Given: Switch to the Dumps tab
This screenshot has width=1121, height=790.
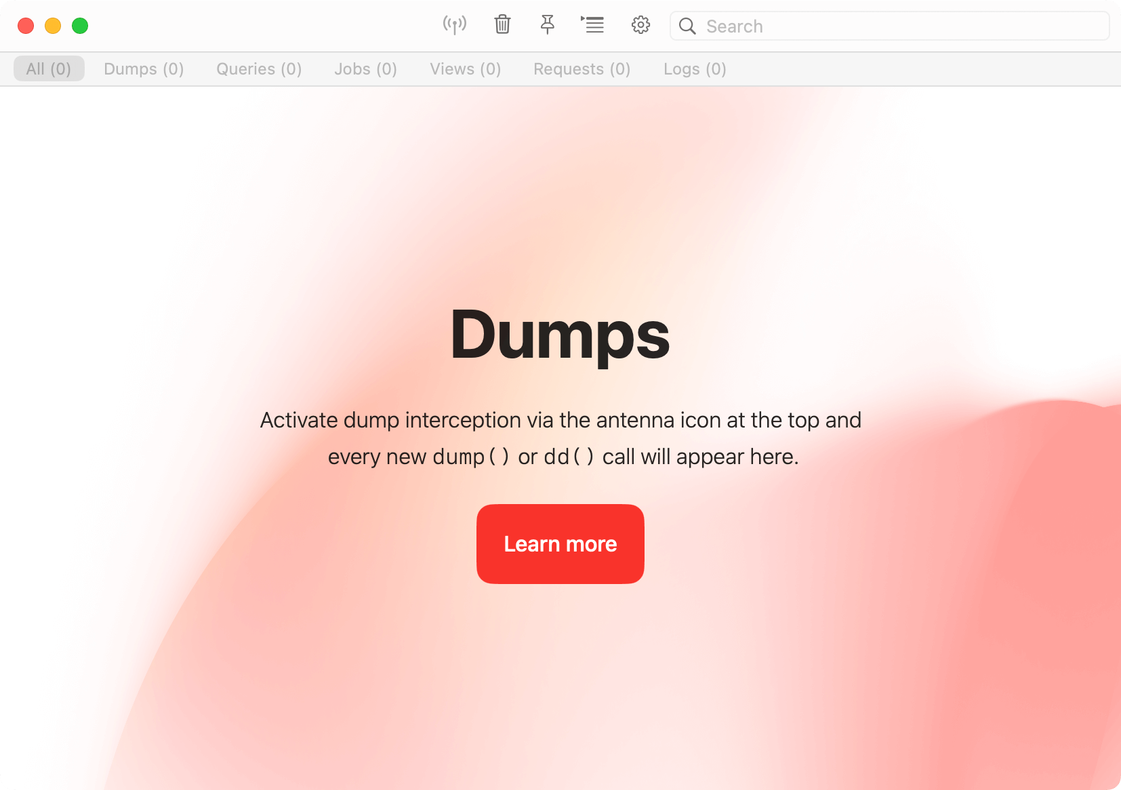Looking at the screenshot, I should tap(144, 68).
